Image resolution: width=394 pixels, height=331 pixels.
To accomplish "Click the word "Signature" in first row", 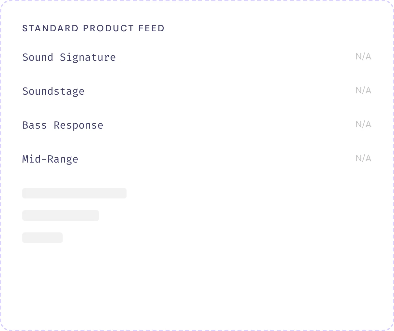I will coord(88,57).
